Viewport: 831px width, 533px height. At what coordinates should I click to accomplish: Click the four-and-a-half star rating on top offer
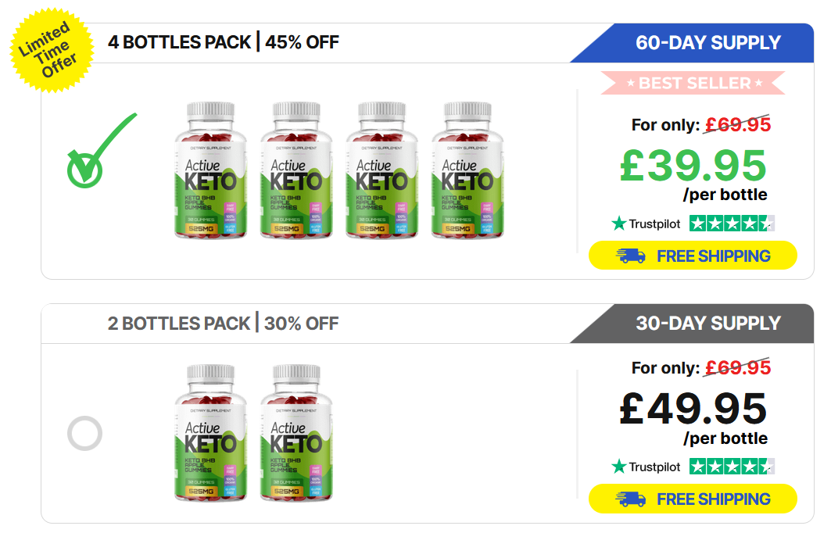(x=732, y=224)
